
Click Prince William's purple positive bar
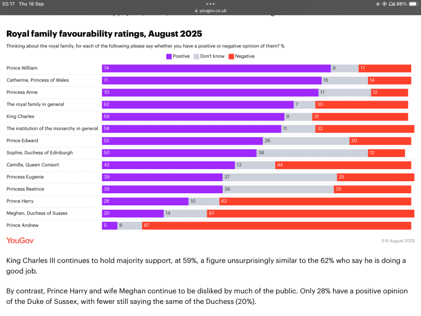click(216, 68)
